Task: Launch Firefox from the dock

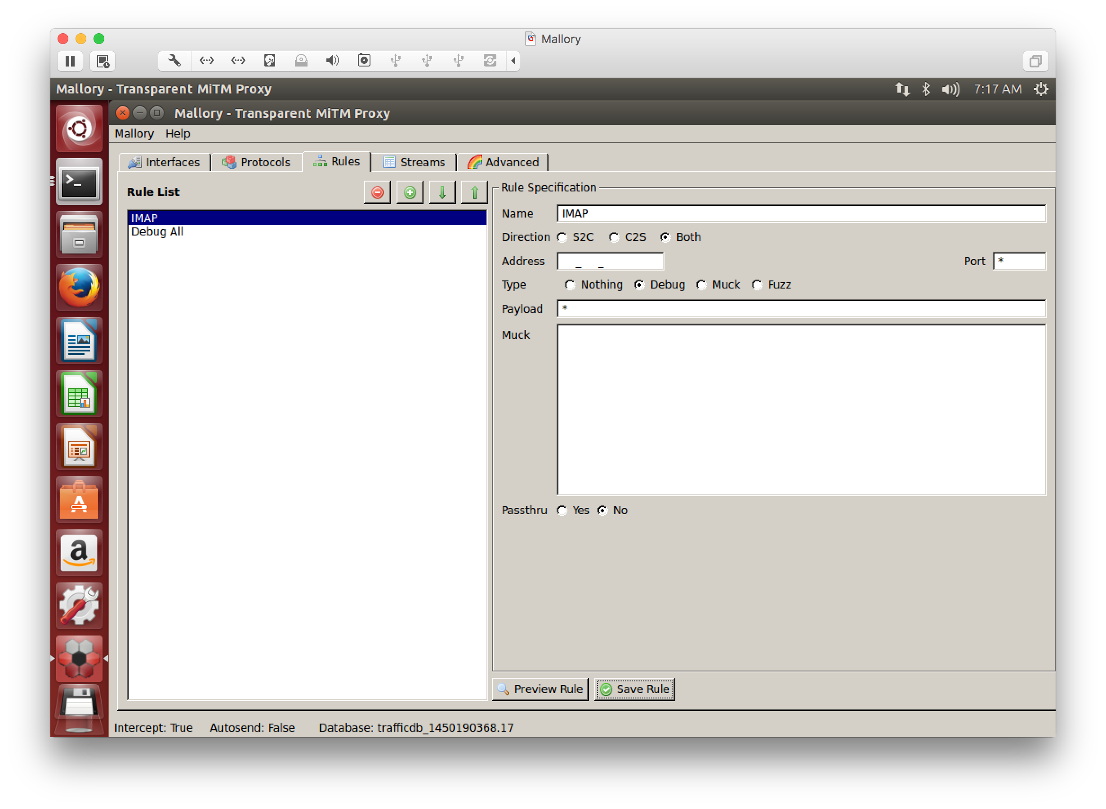Action: pos(79,288)
